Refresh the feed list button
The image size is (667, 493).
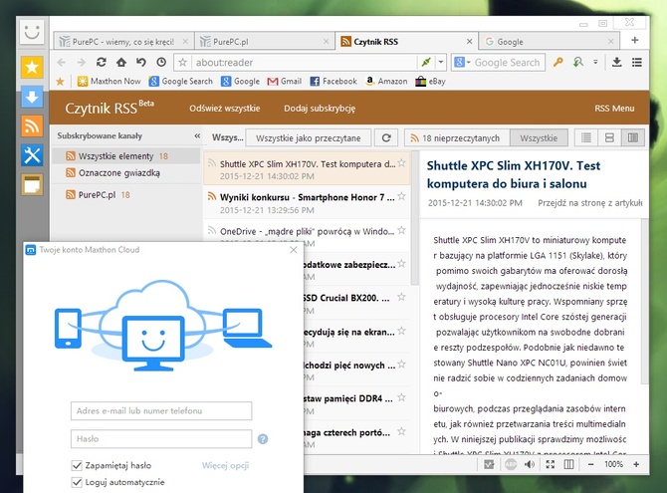click(386, 137)
